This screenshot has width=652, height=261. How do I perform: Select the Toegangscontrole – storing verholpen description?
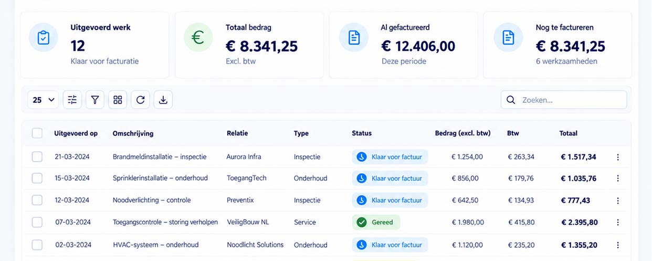tap(165, 222)
